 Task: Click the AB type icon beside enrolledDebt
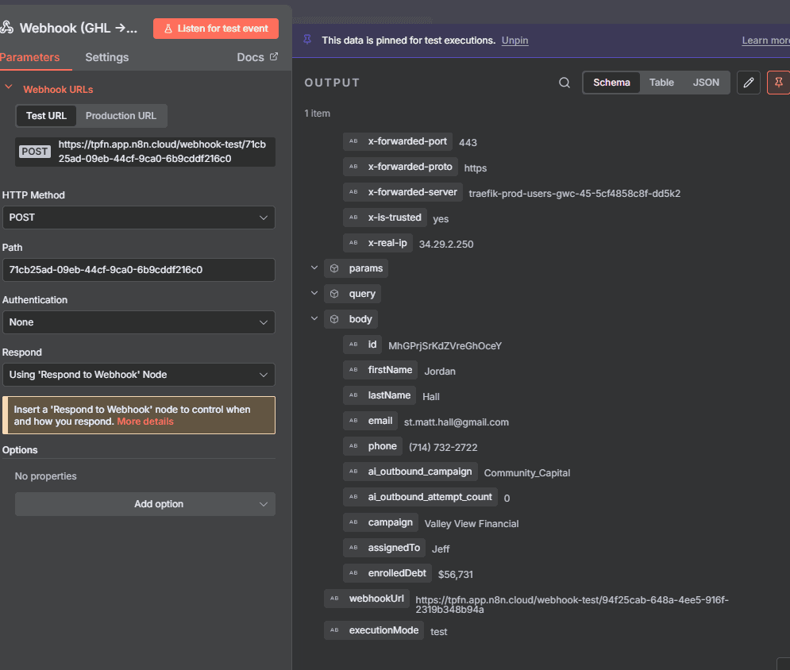pos(353,573)
